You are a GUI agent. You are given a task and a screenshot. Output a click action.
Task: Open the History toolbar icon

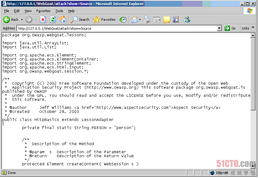point(123,20)
